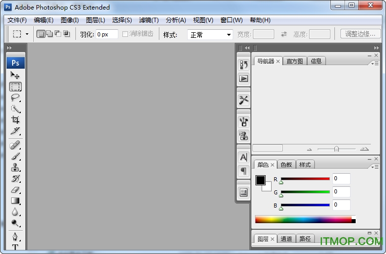Switch to the 直方图 tab
The image size is (386, 254).
click(294, 61)
